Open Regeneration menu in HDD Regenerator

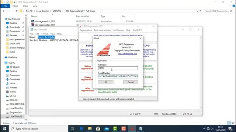[x=86, y=30]
